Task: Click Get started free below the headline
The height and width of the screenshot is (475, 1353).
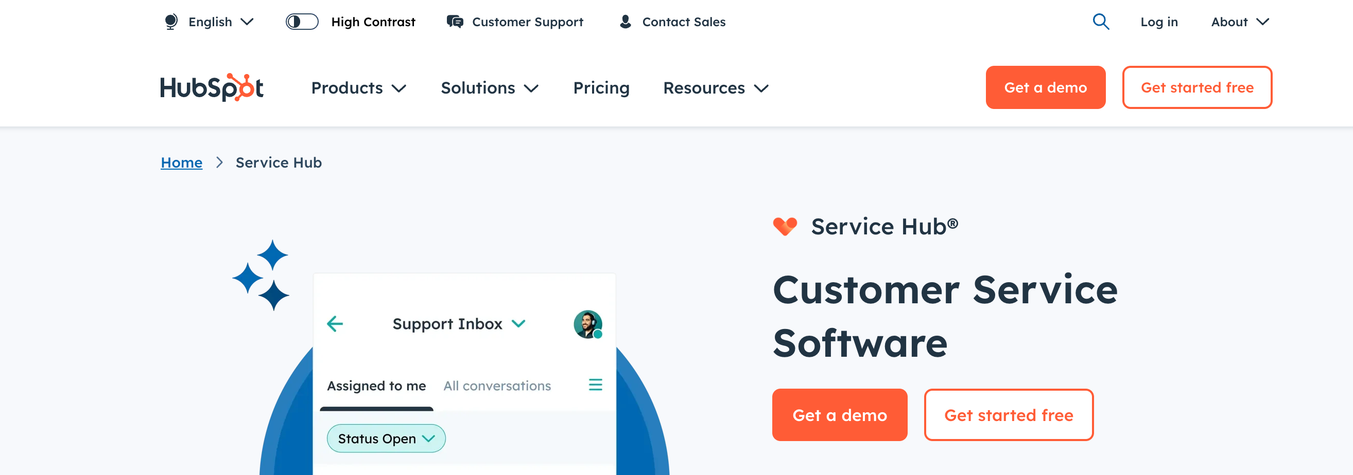Action: tap(1009, 415)
